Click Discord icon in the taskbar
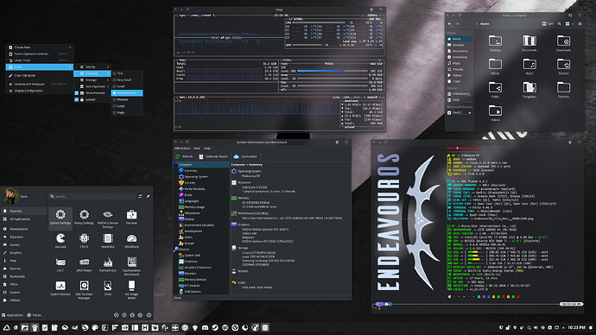The height and width of the screenshot is (335, 596). (206, 327)
